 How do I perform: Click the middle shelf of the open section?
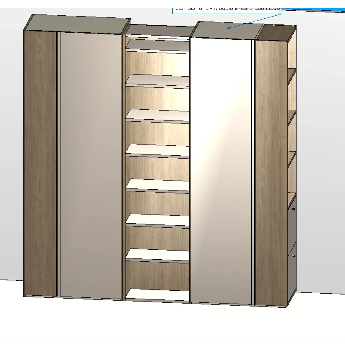157,150
